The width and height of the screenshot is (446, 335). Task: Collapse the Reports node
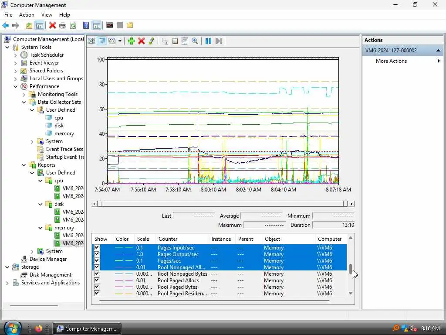(24, 165)
